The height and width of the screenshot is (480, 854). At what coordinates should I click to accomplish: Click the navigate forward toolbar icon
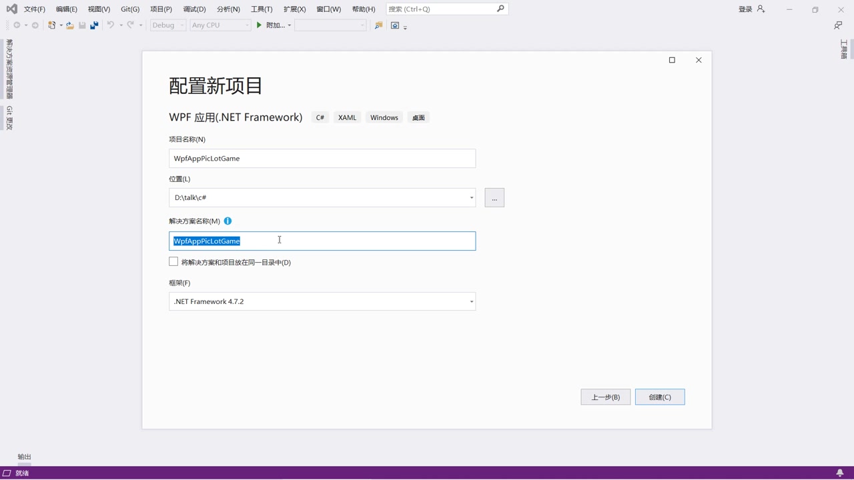[35, 25]
